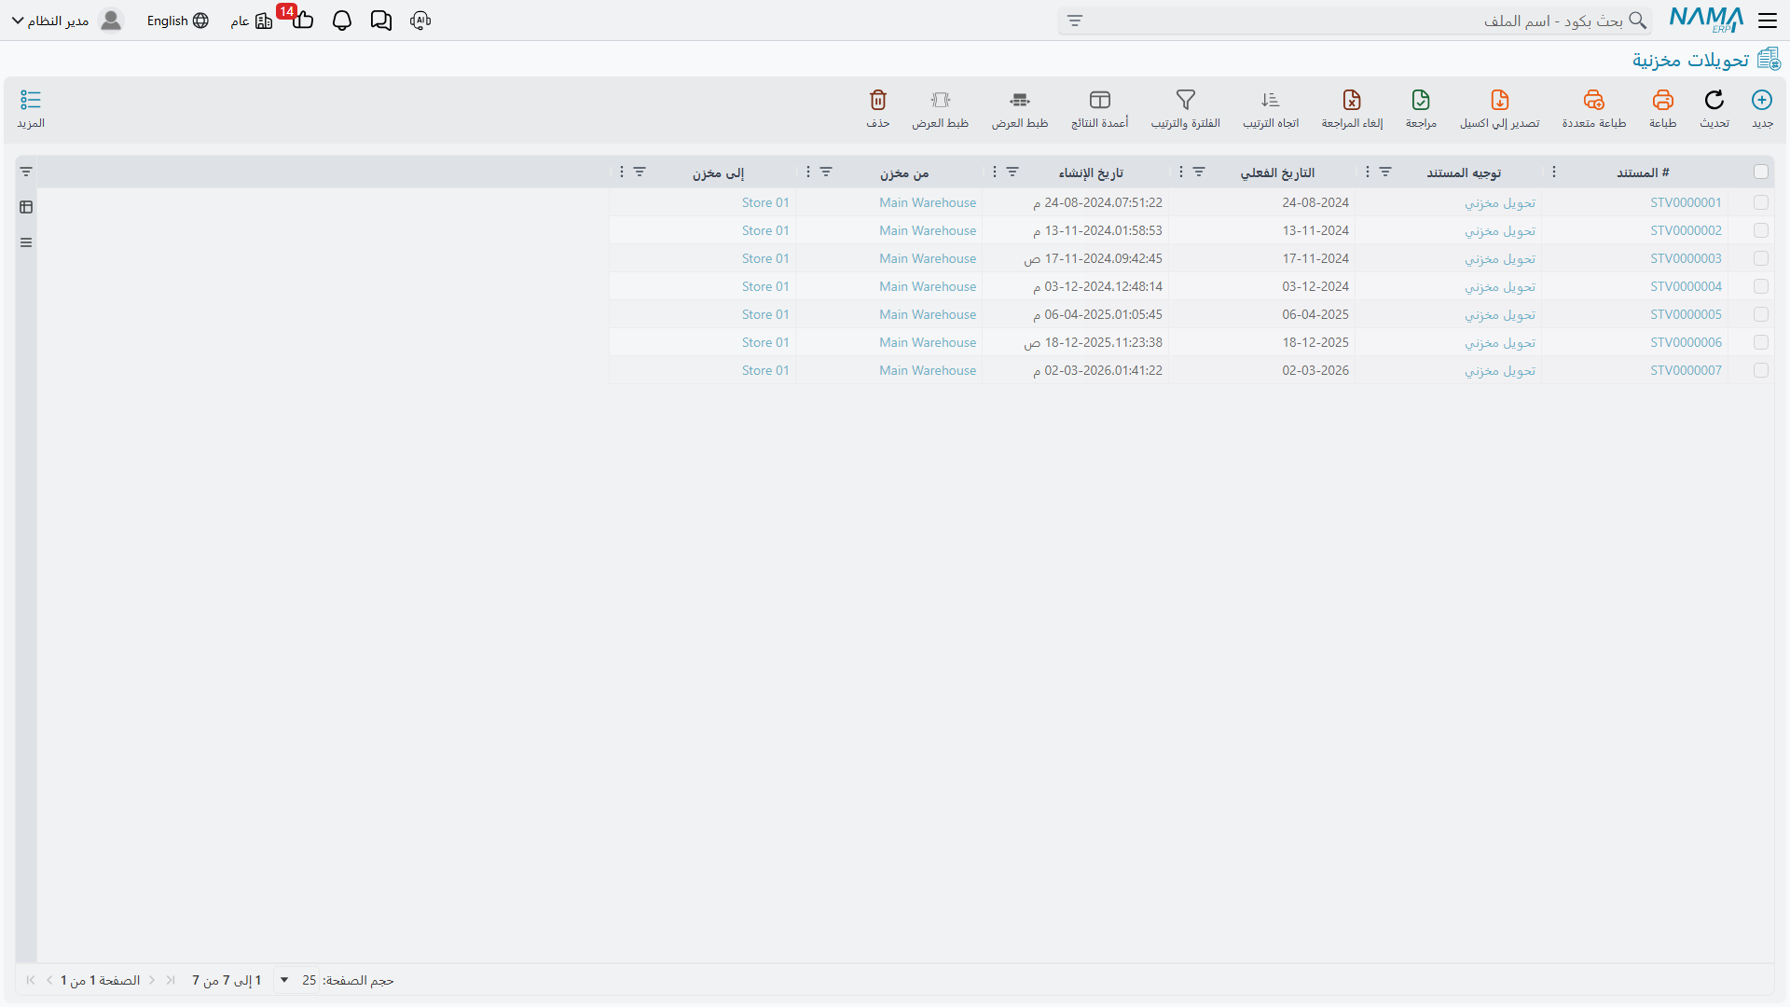Click the Review (مراجعة) icon
The width and height of the screenshot is (1790, 1007).
coord(1421,100)
